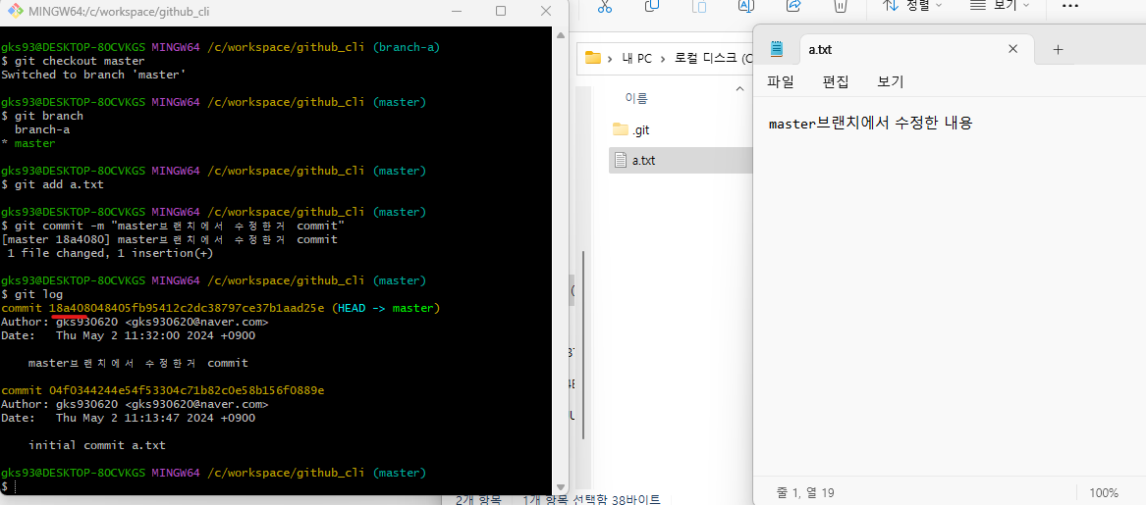Click the '2개 항목' status text in Explorer
The image size is (1146, 505).
click(x=478, y=499)
